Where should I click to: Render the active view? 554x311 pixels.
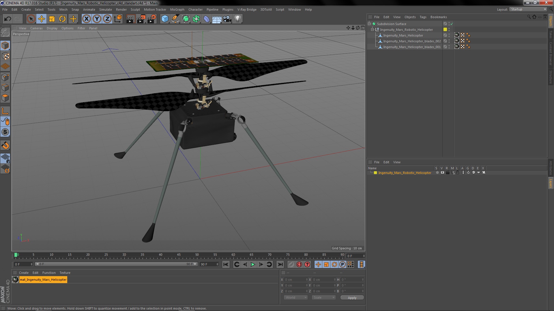click(x=130, y=19)
